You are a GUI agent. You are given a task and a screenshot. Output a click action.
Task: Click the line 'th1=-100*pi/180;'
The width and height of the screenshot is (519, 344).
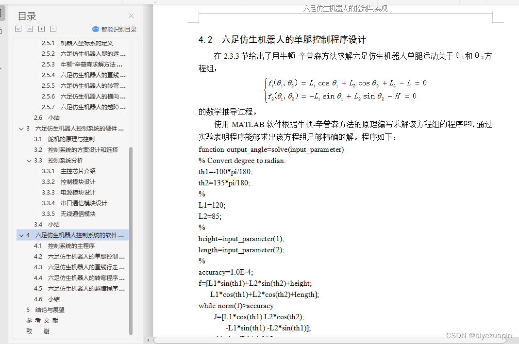(x=225, y=172)
